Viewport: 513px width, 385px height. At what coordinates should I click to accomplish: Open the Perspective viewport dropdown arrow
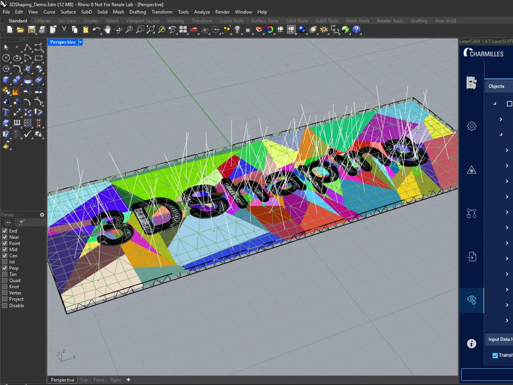point(81,42)
